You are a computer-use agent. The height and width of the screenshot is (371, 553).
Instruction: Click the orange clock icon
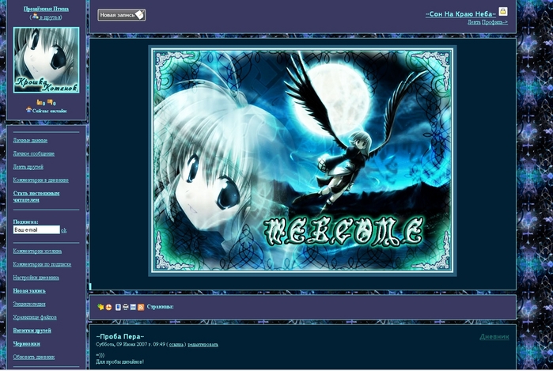pyautogui.click(x=108, y=308)
